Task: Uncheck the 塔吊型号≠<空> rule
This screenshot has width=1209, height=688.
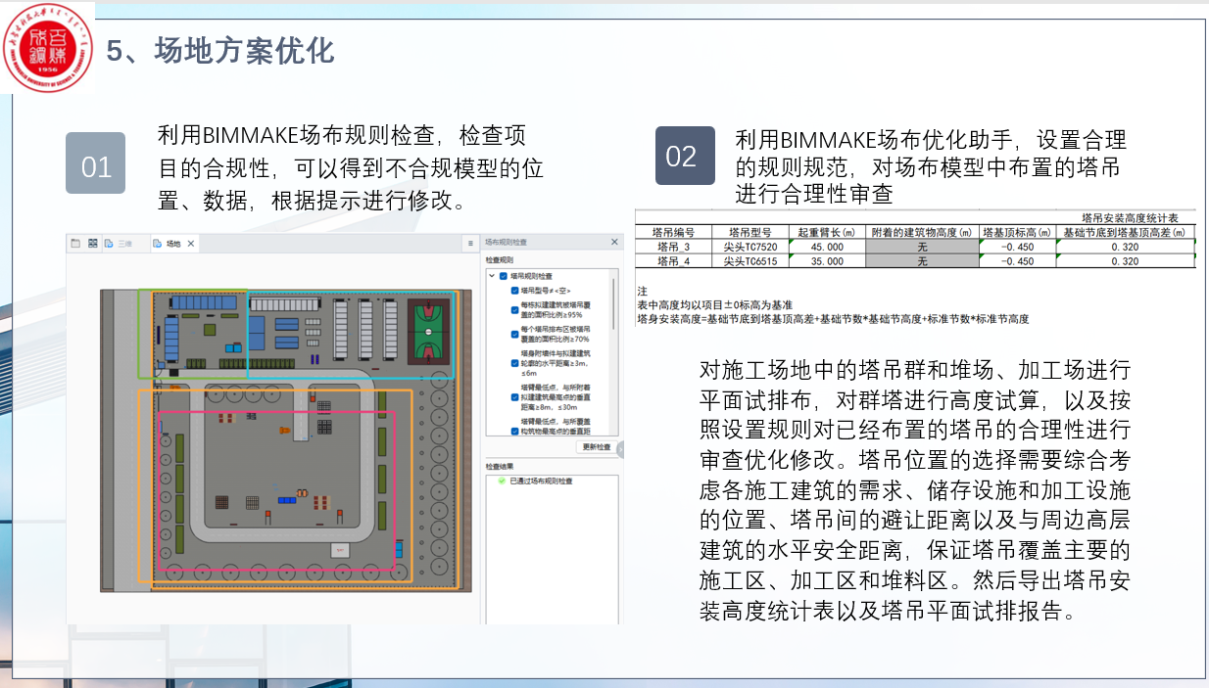Action: click(514, 291)
